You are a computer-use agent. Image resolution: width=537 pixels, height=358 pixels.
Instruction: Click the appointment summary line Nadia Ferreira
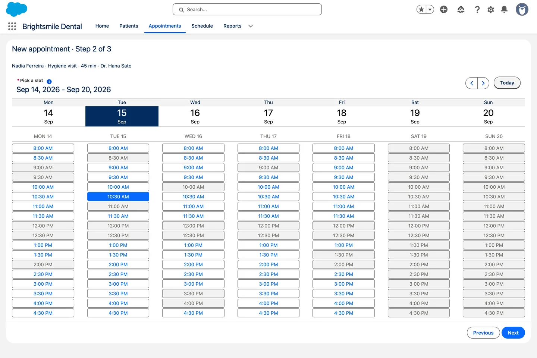72,66
